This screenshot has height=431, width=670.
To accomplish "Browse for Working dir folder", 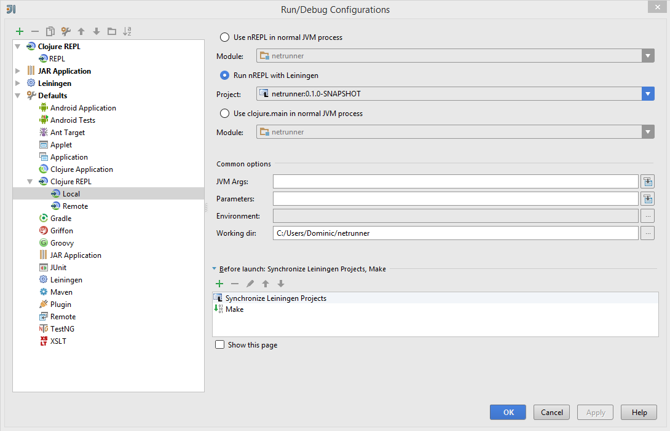I will pos(648,233).
